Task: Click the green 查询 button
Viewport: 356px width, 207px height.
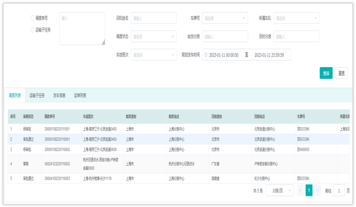Action: [326, 73]
